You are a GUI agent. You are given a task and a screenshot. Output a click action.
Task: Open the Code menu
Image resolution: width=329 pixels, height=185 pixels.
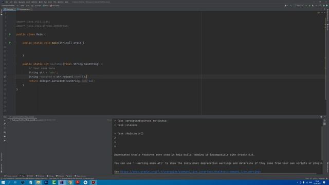coord(28,2)
